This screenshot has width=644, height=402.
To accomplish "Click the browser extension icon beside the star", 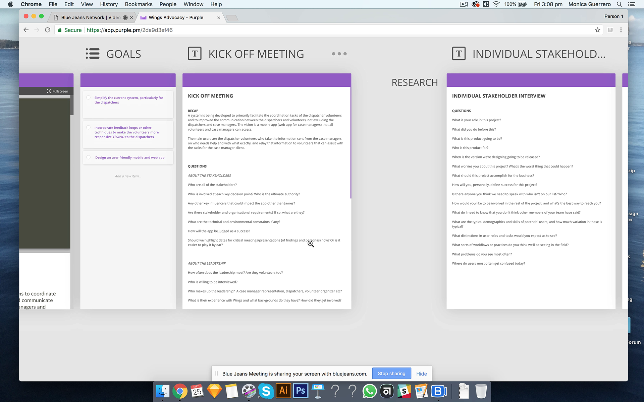I will (x=610, y=30).
